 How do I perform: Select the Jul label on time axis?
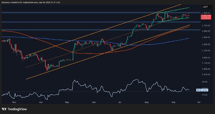(120, 102)
